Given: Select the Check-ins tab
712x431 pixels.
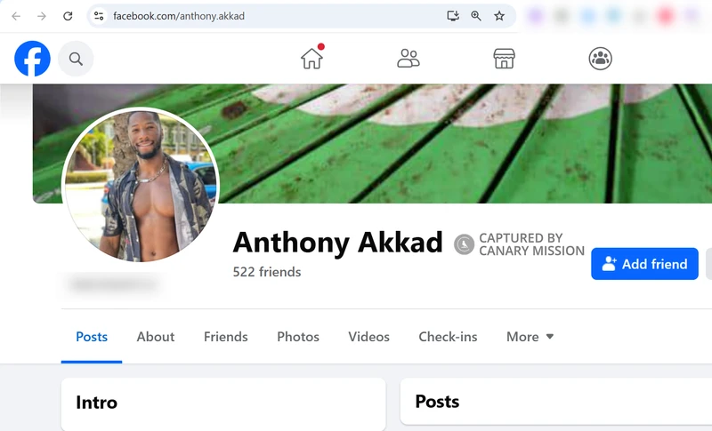Looking at the screenshot, I should click(448, 337).
